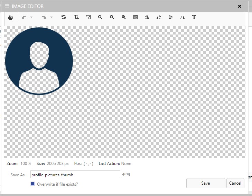Select the Crop tool
The width and height of the screenshot is (252, 196).
point(76,17)
